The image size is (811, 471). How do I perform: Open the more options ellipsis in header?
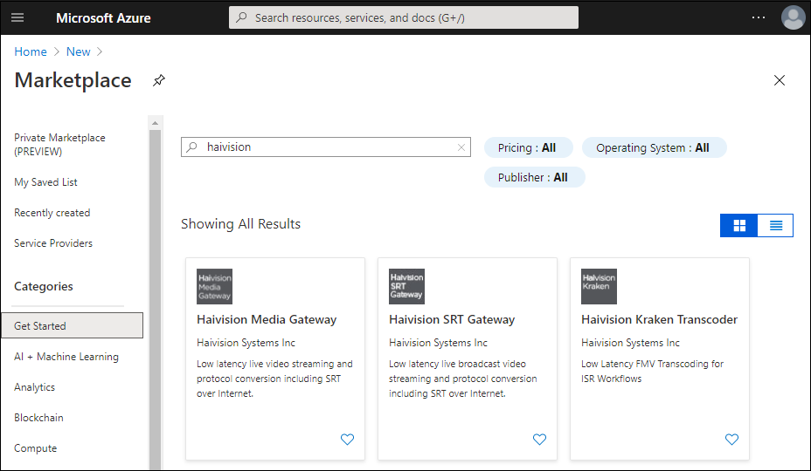759,17
